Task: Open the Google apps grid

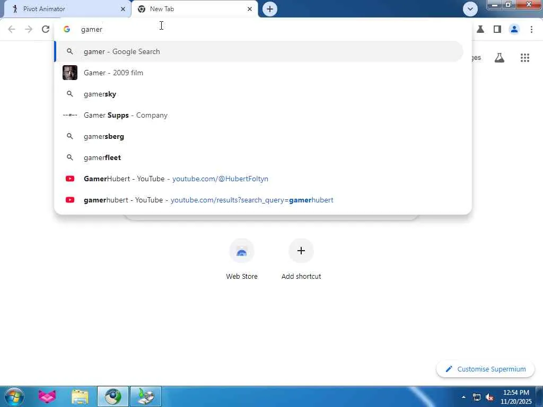Action: [524, 58]
